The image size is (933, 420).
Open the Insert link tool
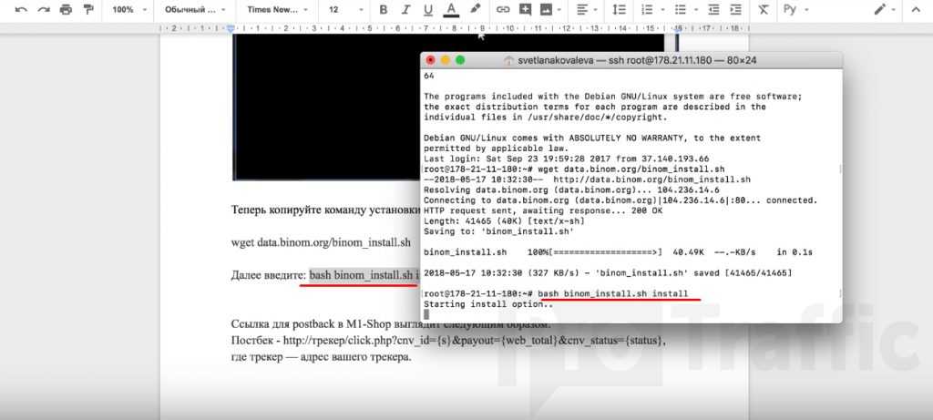[x=503, y=9]
